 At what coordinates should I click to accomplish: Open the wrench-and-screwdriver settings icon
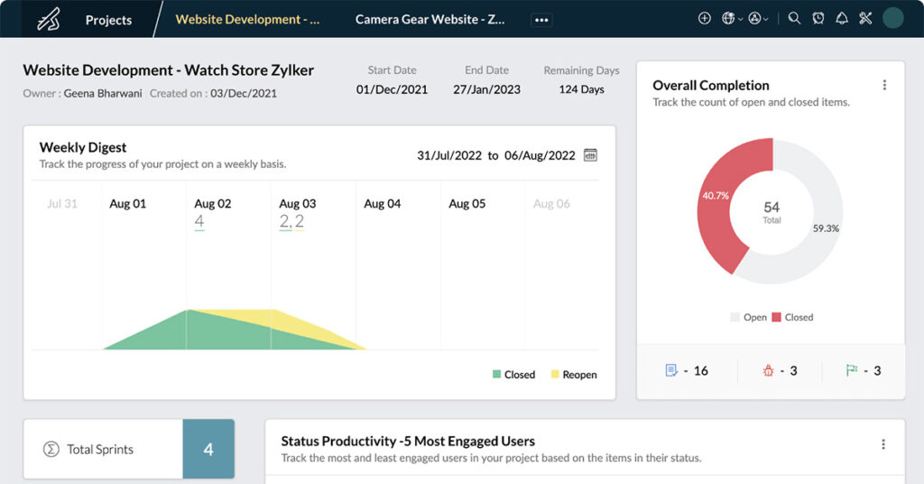pos(865,19)
